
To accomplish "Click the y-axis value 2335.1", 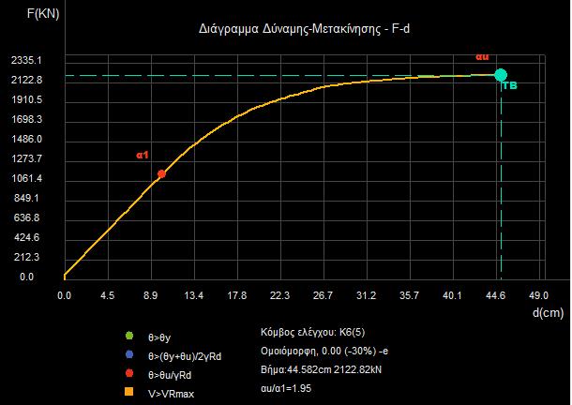I will pyautogui.click(x=26, y=60).
